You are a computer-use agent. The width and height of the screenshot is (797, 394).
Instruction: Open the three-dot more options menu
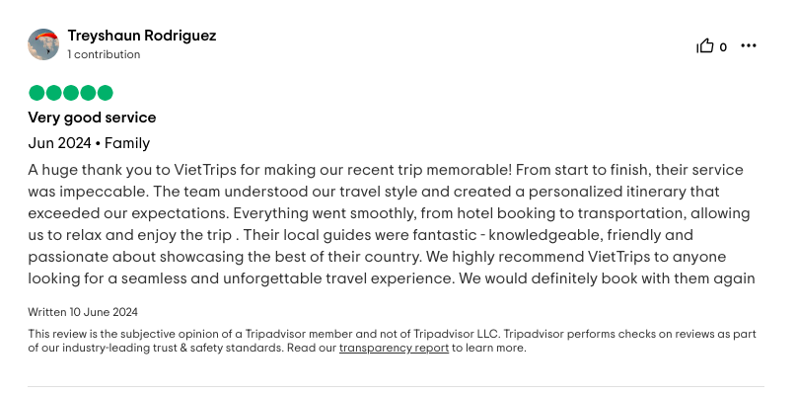(x=749, y=45)
